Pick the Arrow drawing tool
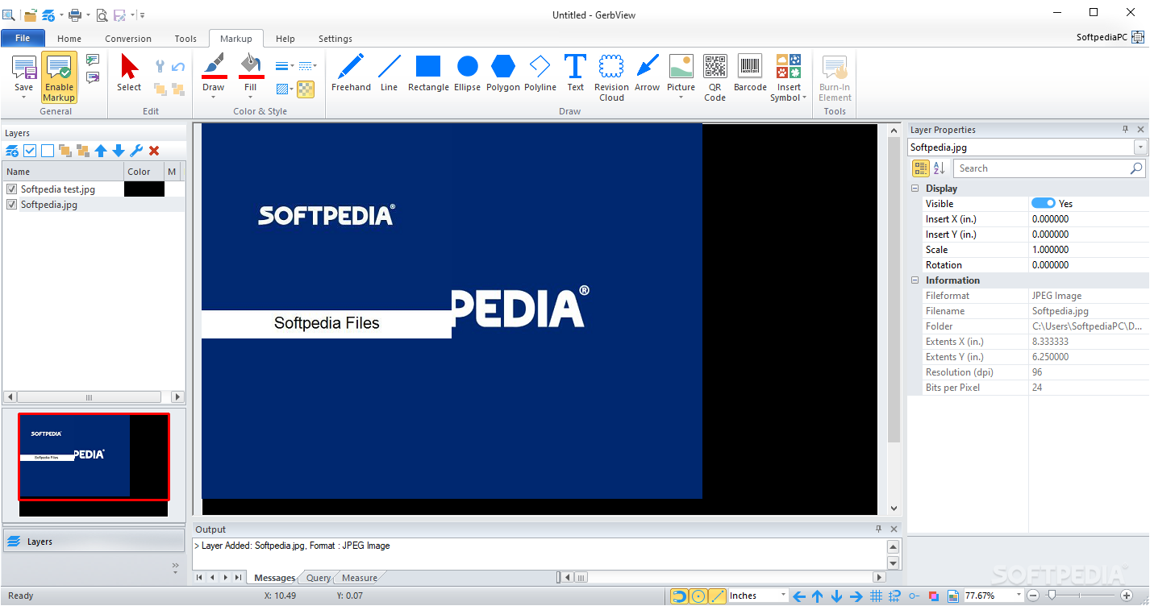Screen dimensions: 1150x606 647,73
